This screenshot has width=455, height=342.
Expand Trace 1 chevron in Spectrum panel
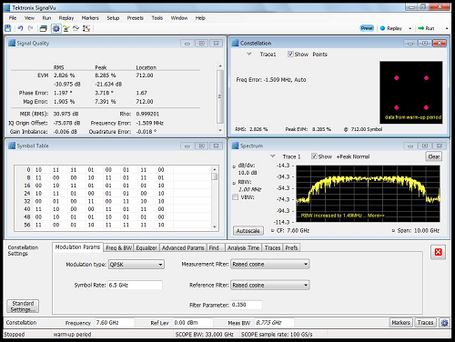click(x=272, y=156)
